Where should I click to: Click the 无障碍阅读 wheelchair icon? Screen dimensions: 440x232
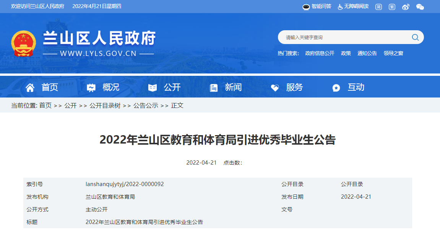click(340, 7)
